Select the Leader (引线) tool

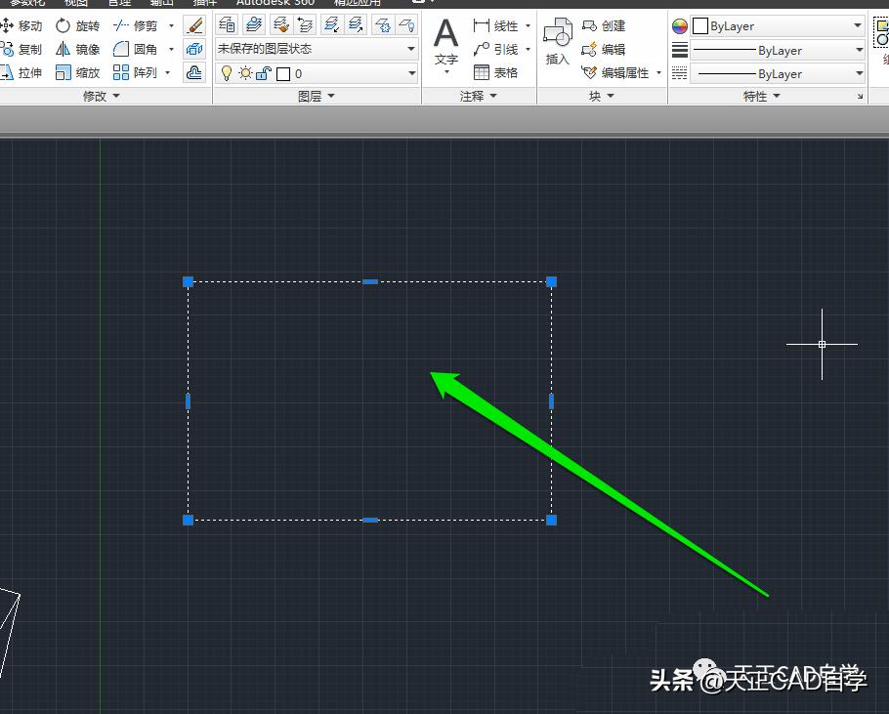[495, 49]
